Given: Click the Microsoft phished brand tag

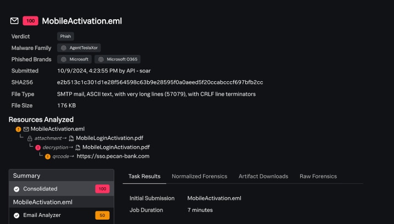Looking at the screenshot, I should 74,59.
